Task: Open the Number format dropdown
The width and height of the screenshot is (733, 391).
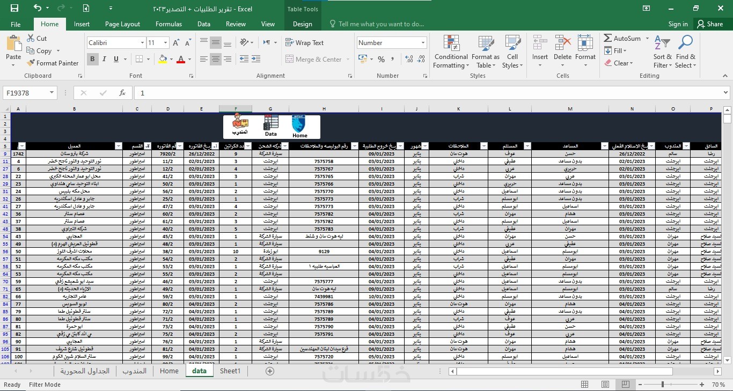Action: (423, 43)
